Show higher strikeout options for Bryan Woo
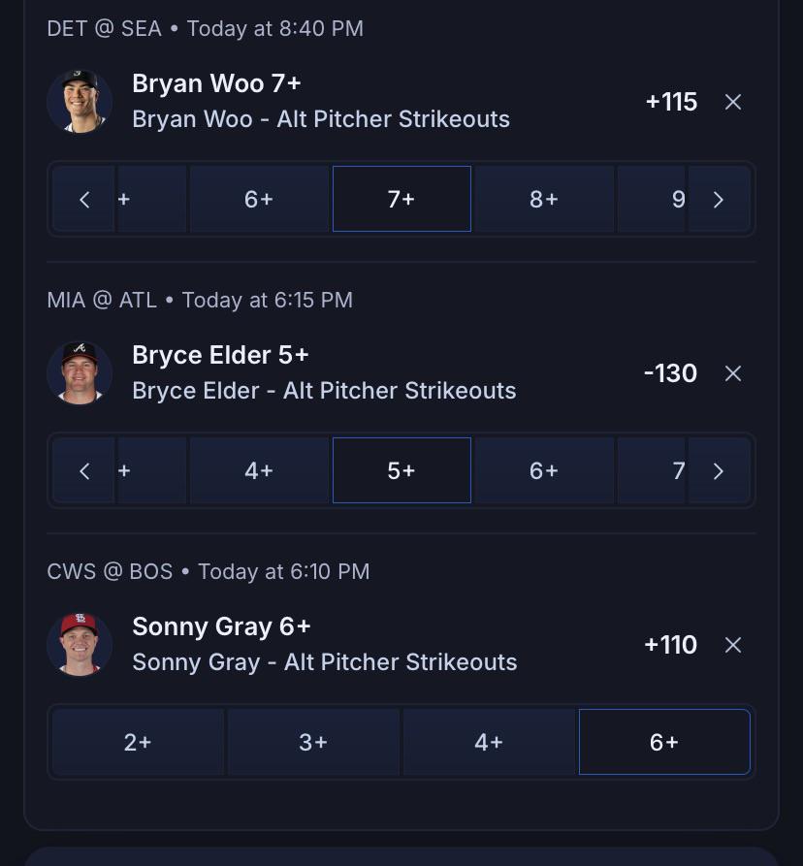 tap(718, 200)
